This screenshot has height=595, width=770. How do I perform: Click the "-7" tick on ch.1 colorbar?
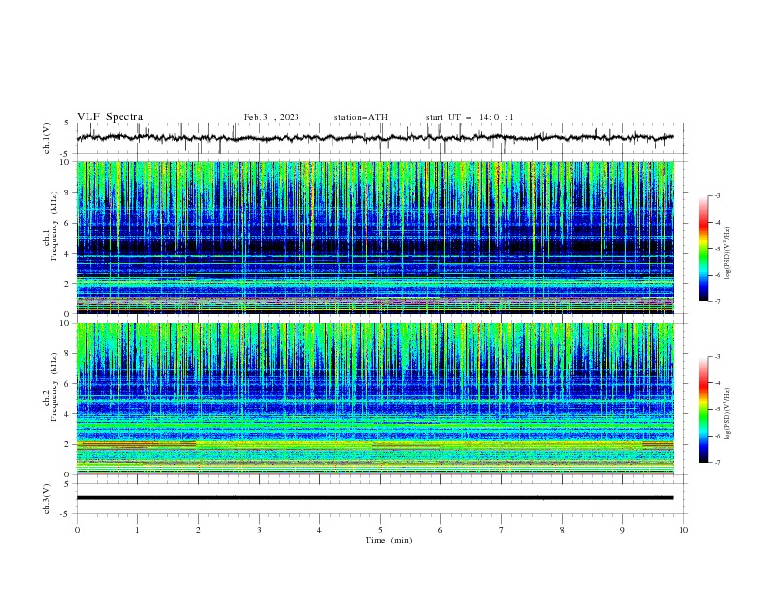point(717,302)
